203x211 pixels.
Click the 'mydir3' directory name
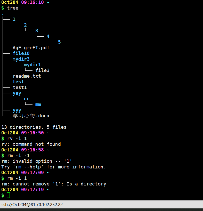(x=21, y=59)
